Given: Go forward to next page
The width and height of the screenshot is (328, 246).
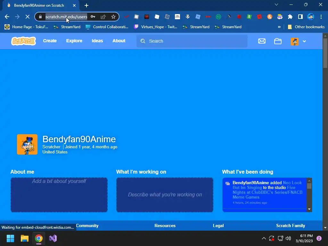Looking at the screenshot, I should (x=17, y=17).
